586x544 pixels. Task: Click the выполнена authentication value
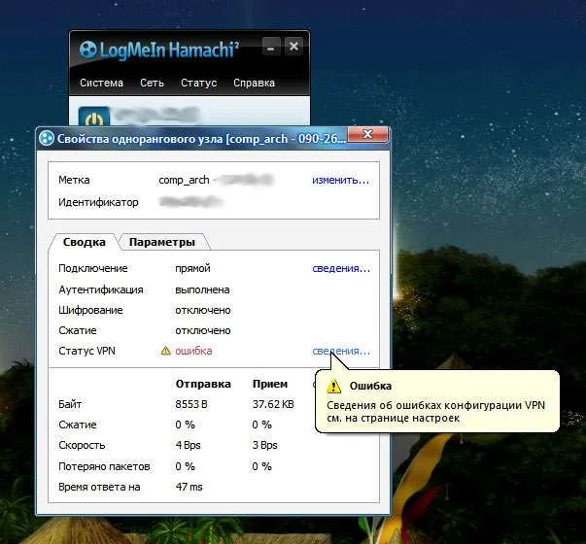coord(202,289)
